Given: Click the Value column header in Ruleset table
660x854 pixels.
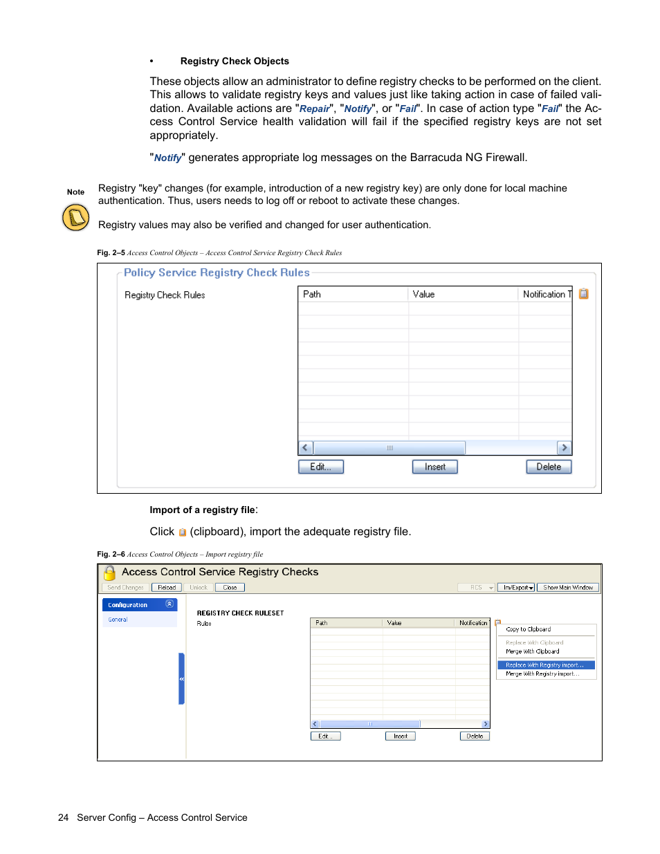Looking at the screenshot, I should (419, 623).
